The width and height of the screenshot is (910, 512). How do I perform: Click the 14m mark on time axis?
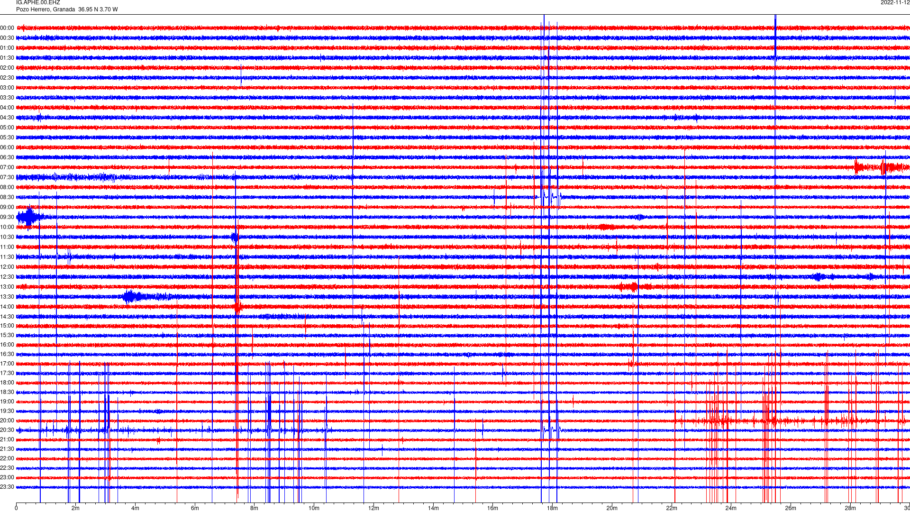pyautogui.click(x=433, y=508)
